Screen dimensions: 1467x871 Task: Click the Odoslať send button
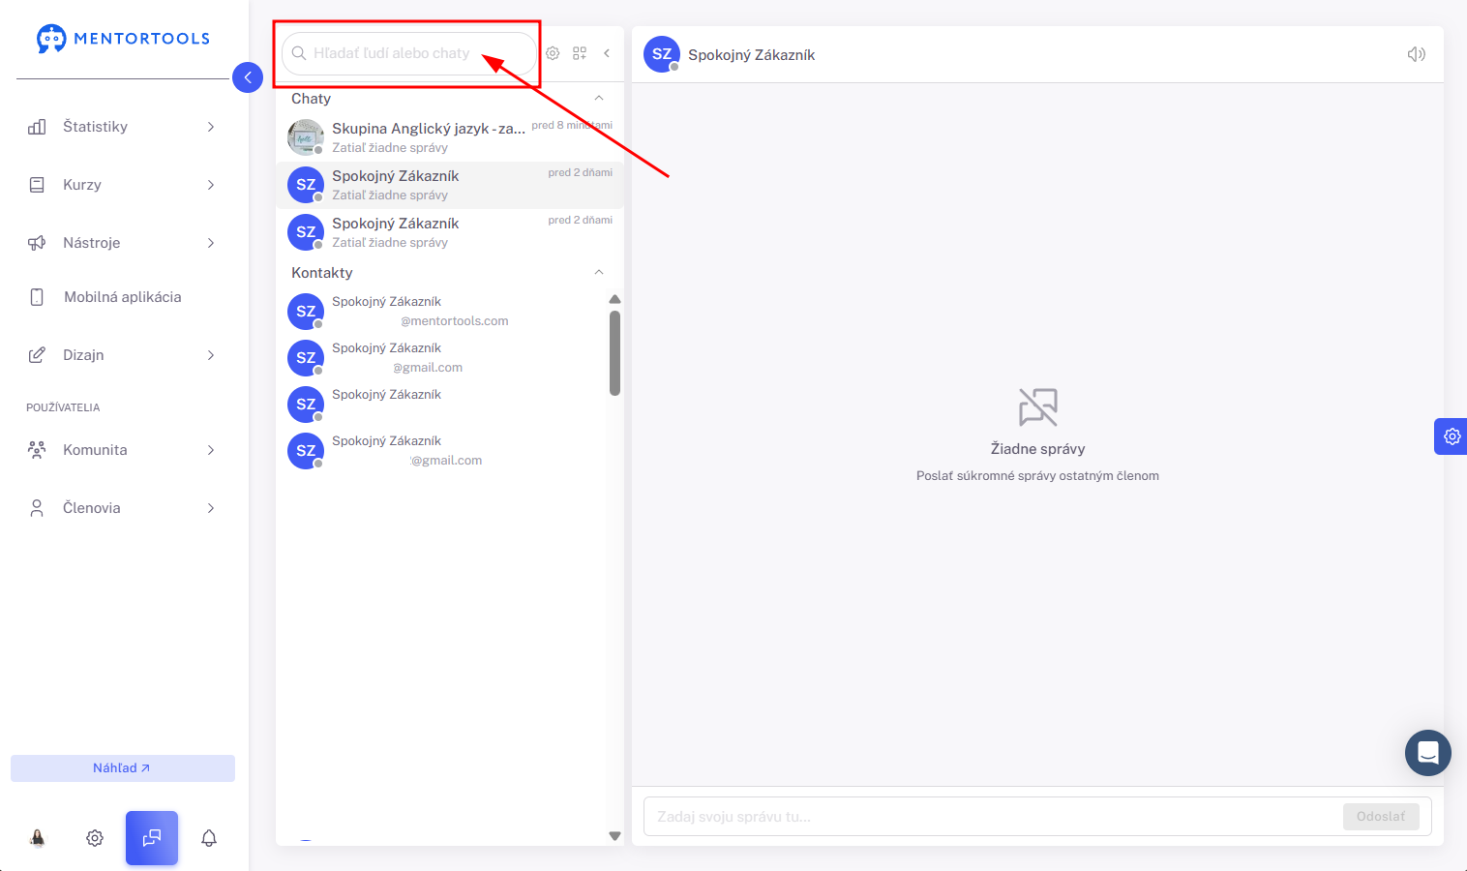point(1381,817)
